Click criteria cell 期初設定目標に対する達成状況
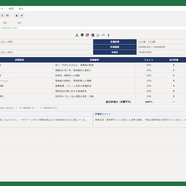The image size is (186, 186). tap(95, 91)
